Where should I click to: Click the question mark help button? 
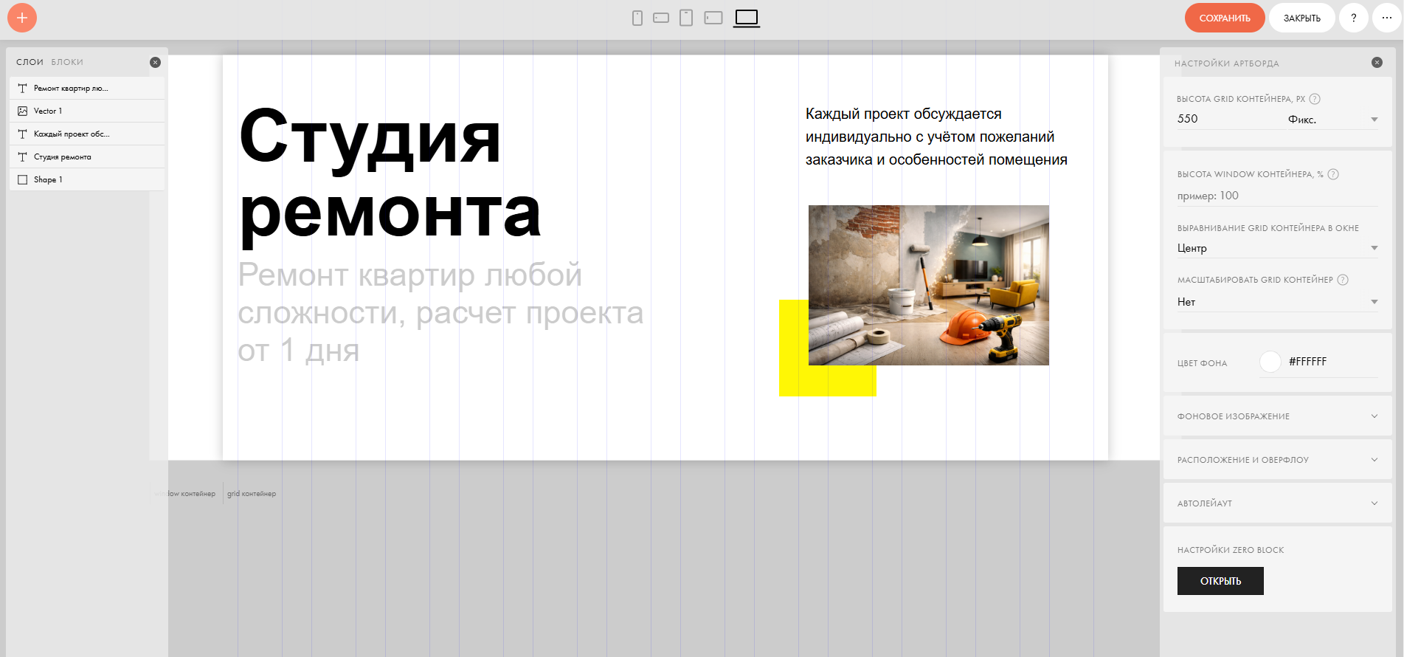tap(1353, 18)
